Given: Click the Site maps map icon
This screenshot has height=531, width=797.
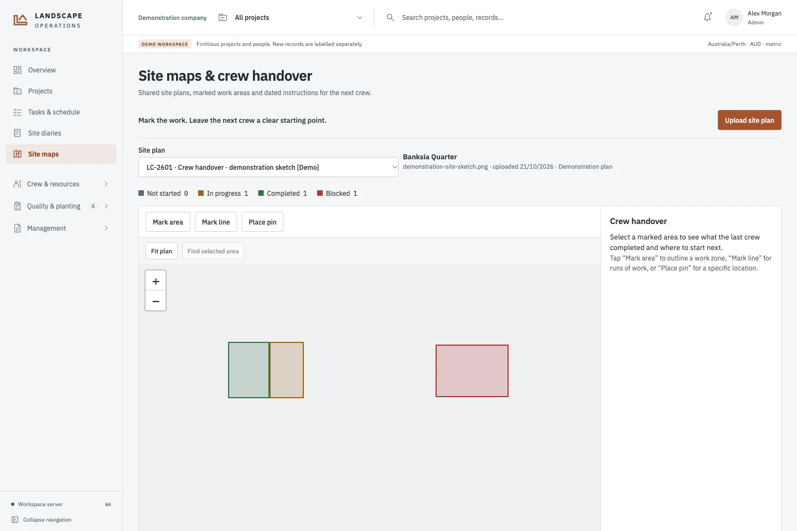Looking at the screenshot, I should 18,154.
